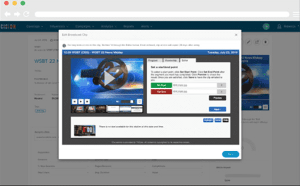Click the Highlight button above transcript
This screenshot has height=186, width=300.
coord(208,120)
